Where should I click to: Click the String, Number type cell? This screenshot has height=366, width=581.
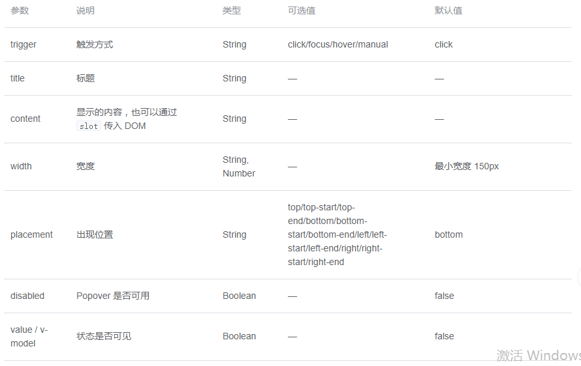[x=238, y=166]
